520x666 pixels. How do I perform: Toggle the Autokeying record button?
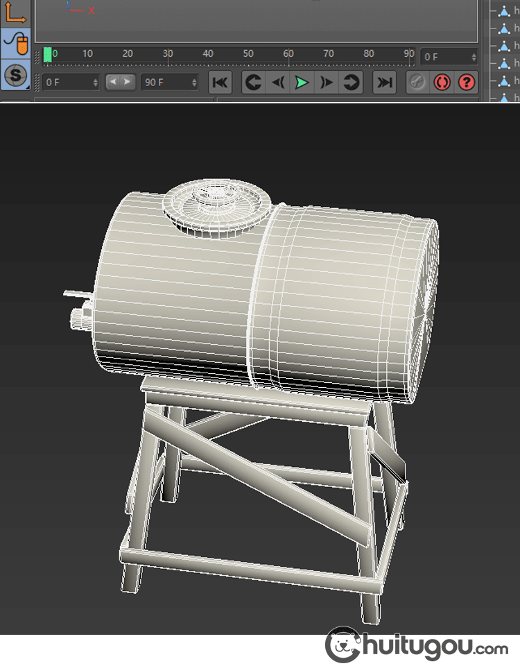pos(442,83)
